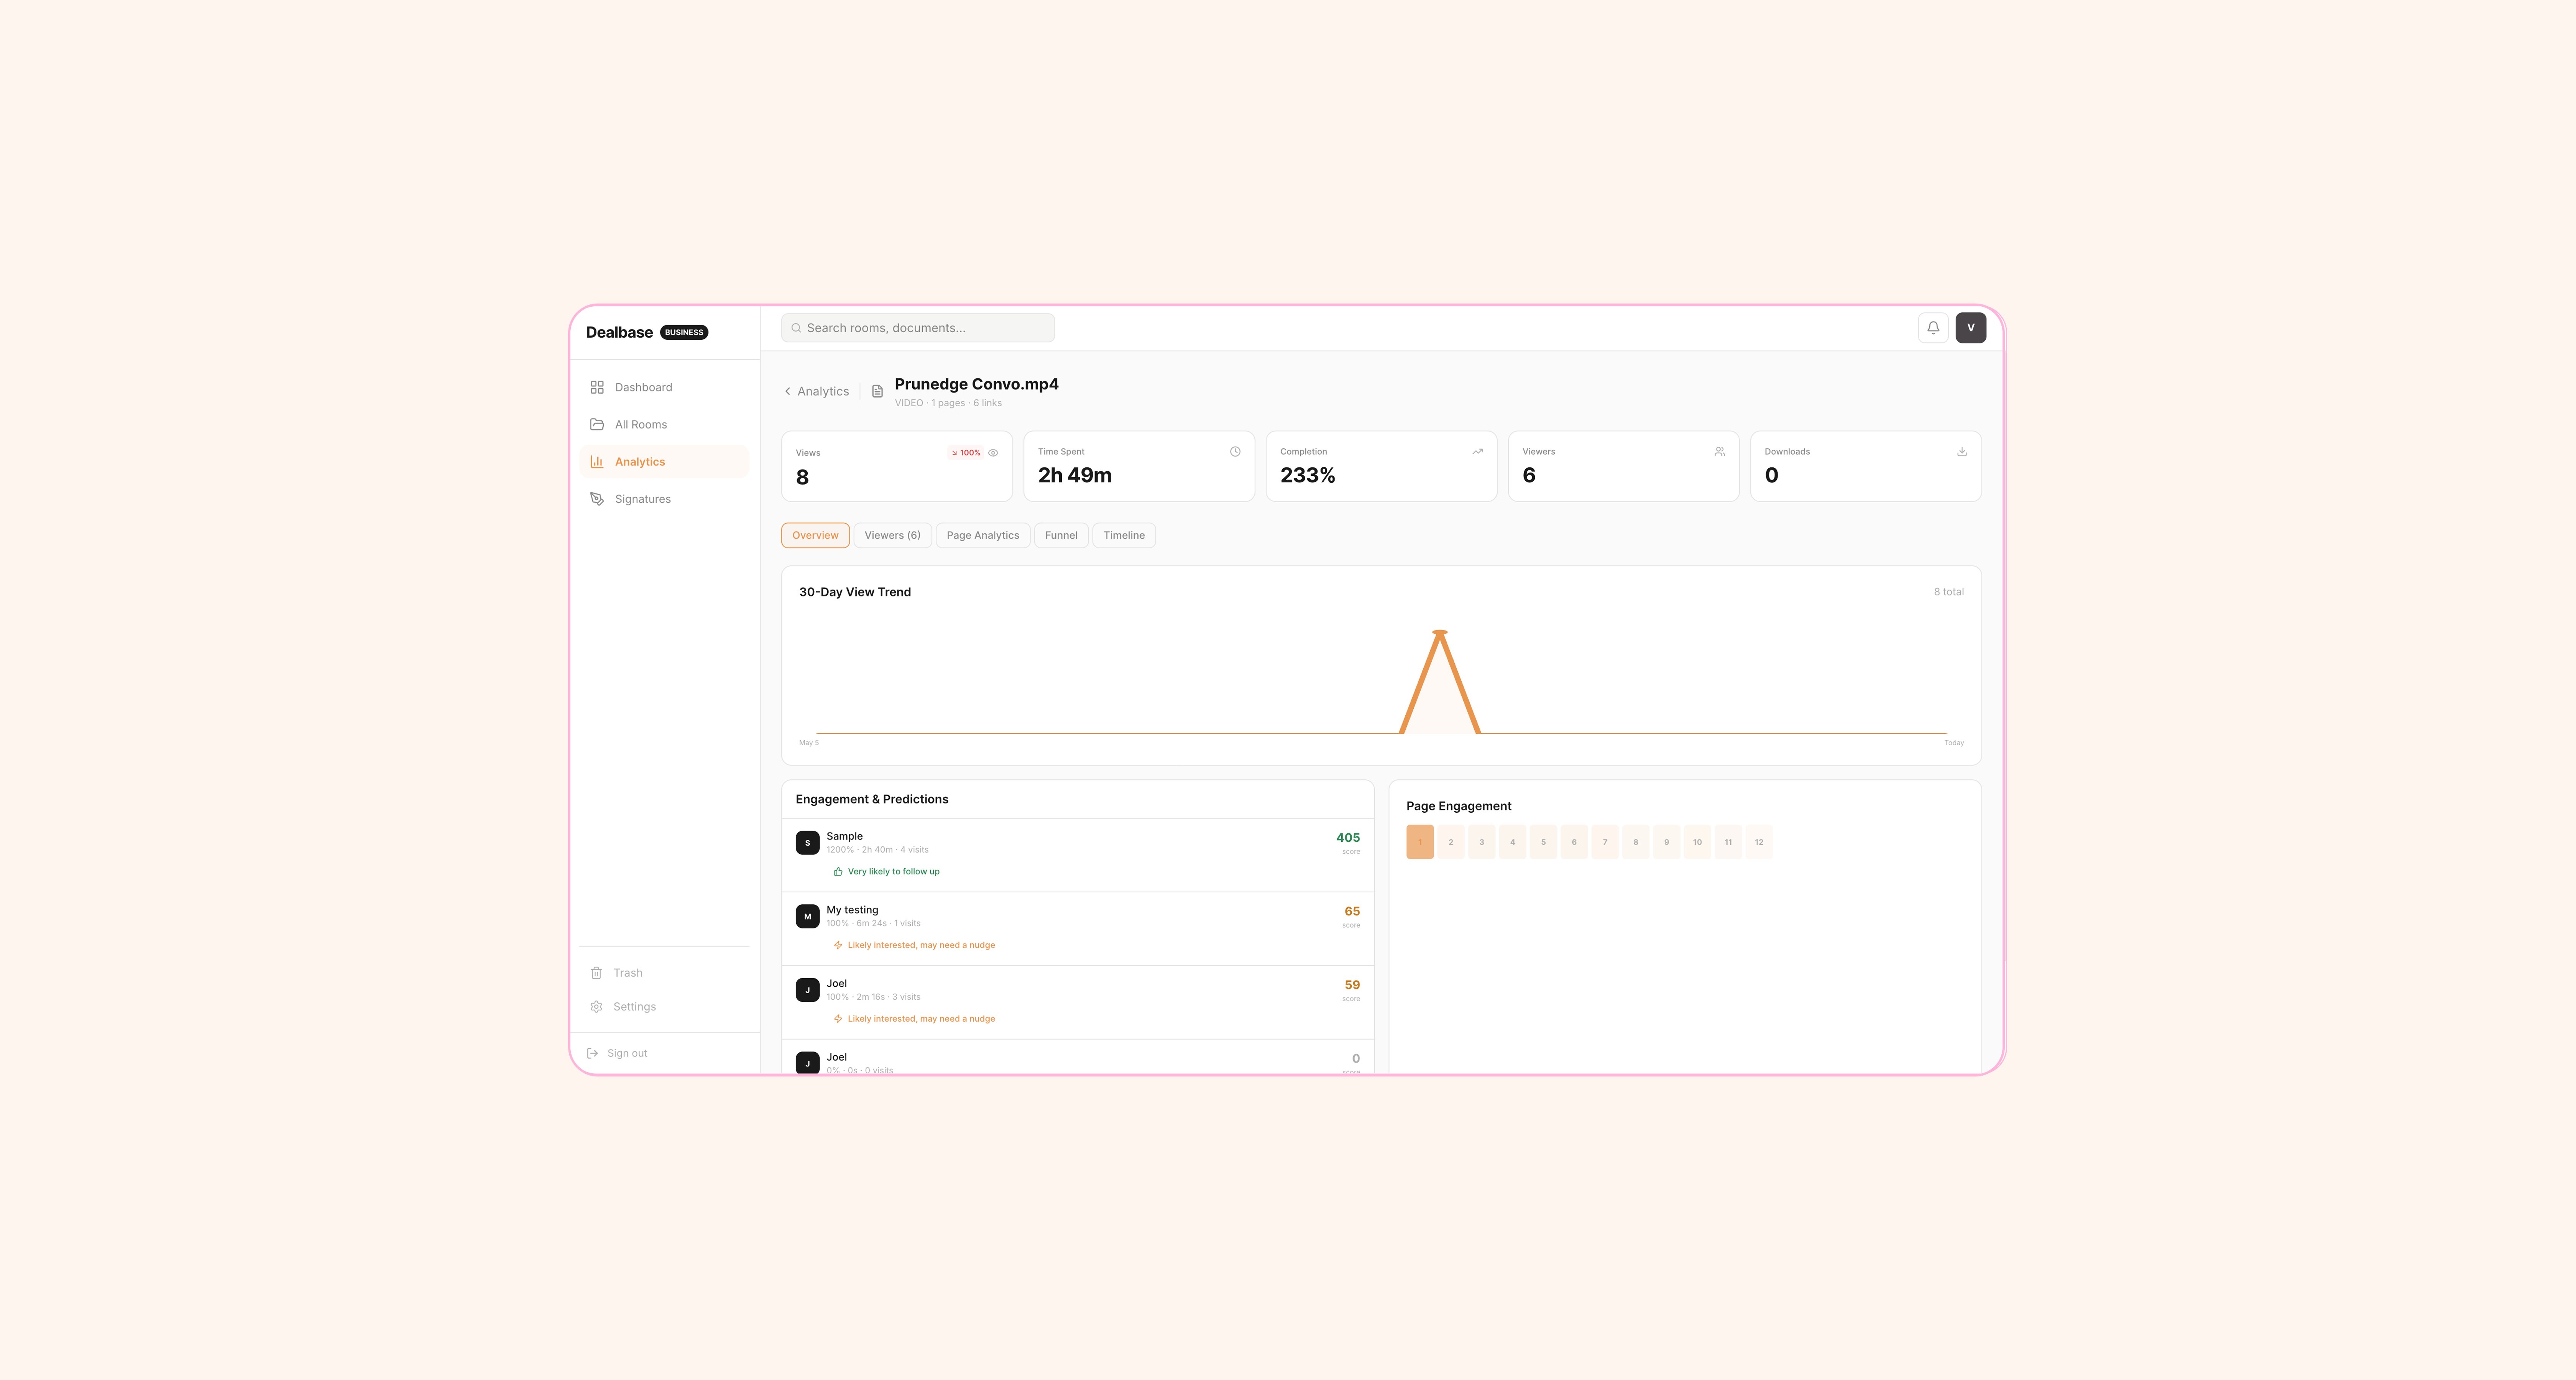The width and height of the screenshot is (2576, 1380).
Task: Click the peak of the 30-Day View Trend
Action: 1440,632
